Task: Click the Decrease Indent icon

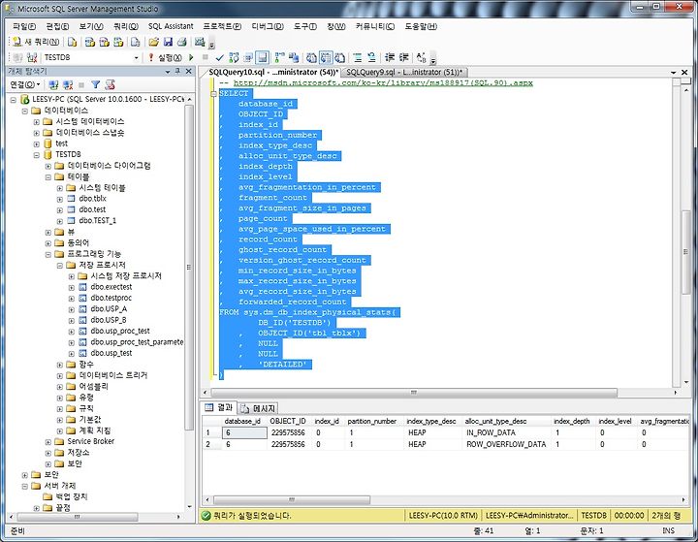Action: pyautogui.click(x=390, y=57)
